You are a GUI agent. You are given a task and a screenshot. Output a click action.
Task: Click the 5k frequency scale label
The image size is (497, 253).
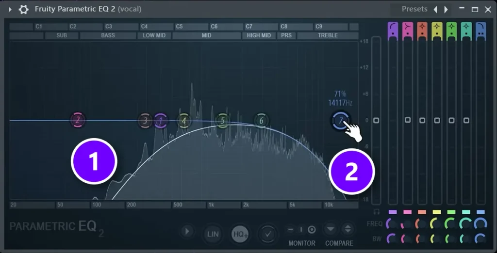coord(292,205)
